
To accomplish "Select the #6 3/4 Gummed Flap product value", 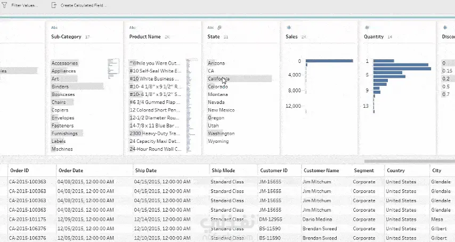I will (155, 102).
